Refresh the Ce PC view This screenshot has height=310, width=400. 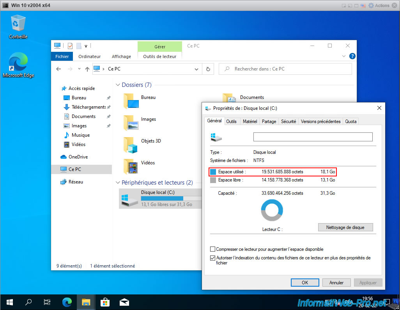[x=208, y=69]
